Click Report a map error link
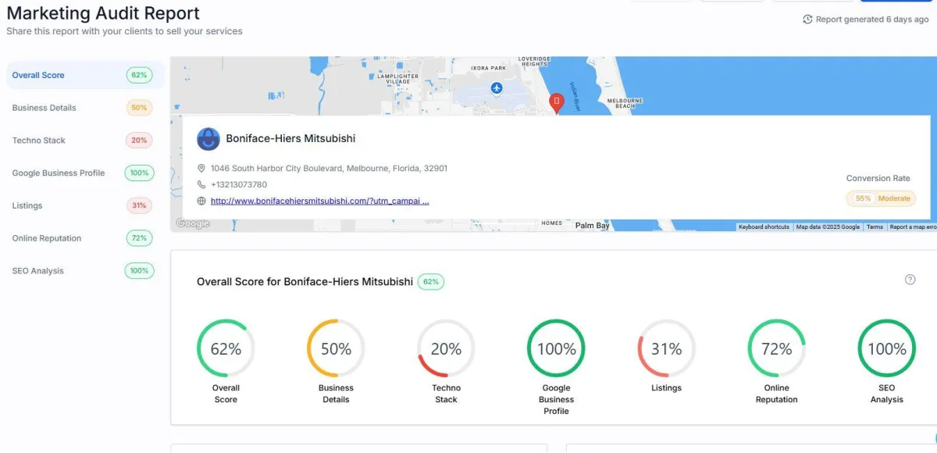The image size is (937, 453). pyautogui.click(x=913, y=226)
